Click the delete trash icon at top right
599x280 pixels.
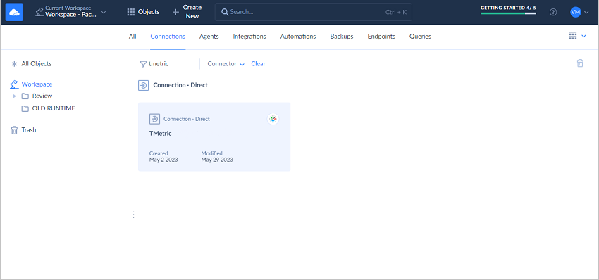(x=580, y=63)
